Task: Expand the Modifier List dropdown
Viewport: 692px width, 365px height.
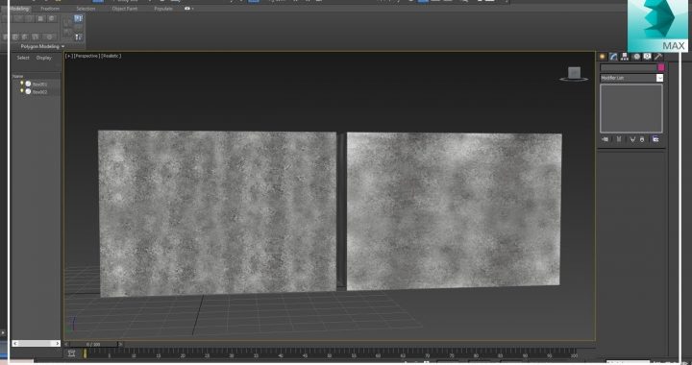Action: [x=659, y=78]
